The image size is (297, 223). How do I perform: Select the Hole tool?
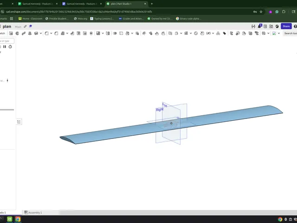click(x=85, y=33)
